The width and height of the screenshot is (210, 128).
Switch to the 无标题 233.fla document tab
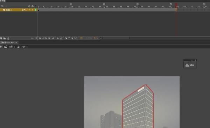coord(7,43)
